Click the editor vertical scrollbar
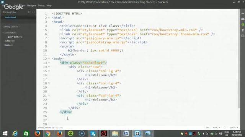245x137 pixels. pos(239,58)
